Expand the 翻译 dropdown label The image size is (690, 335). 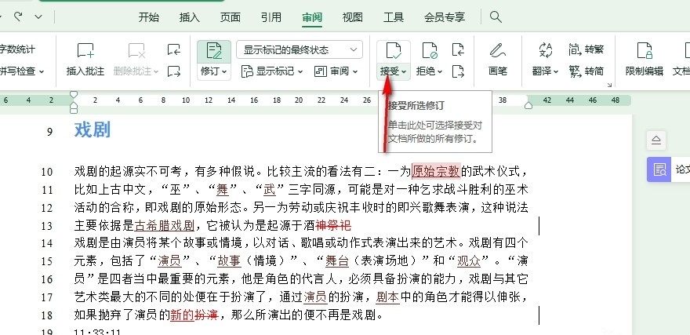[x=546, y=71]
